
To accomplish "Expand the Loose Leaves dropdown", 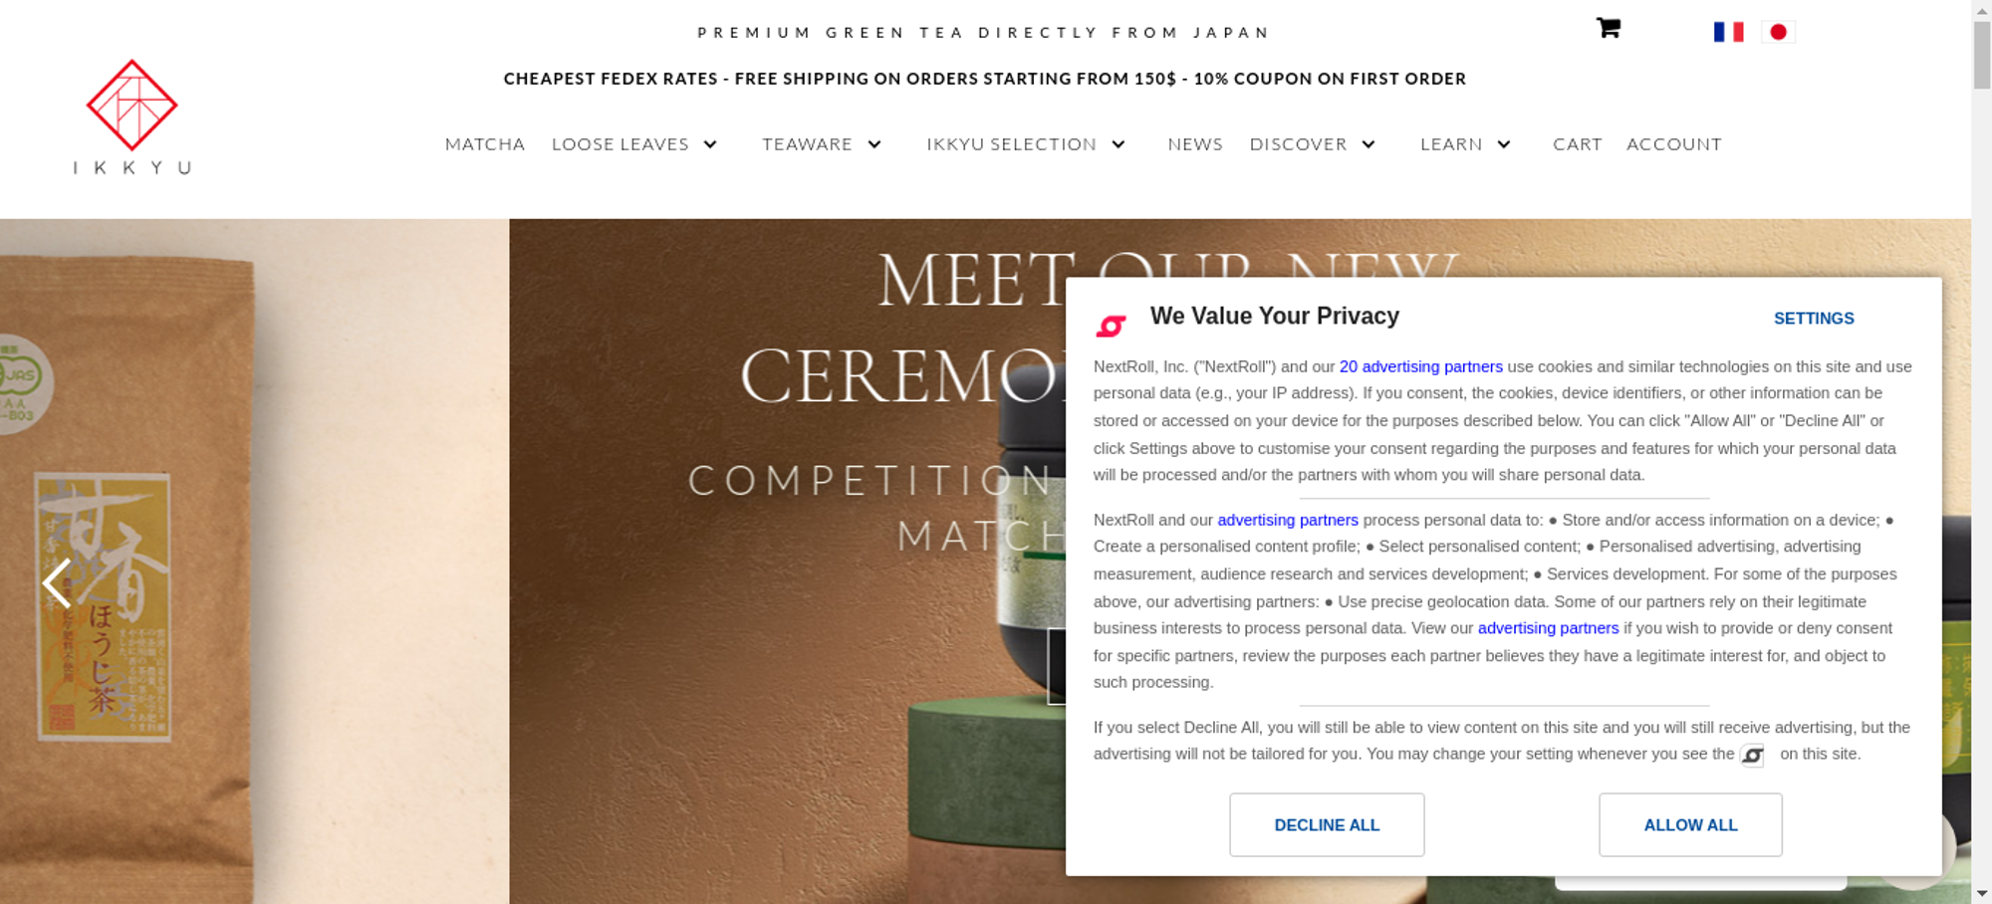I will click(x=710, y=144).
